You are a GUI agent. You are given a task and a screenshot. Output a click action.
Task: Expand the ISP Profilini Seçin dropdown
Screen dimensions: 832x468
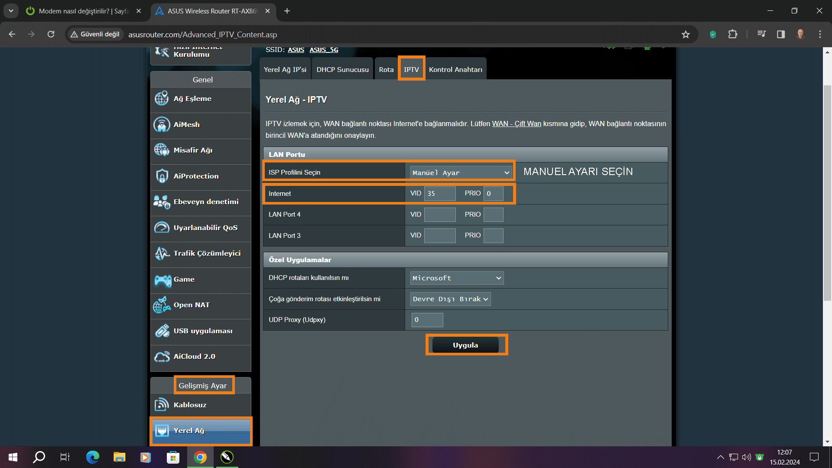pos(460,172)
